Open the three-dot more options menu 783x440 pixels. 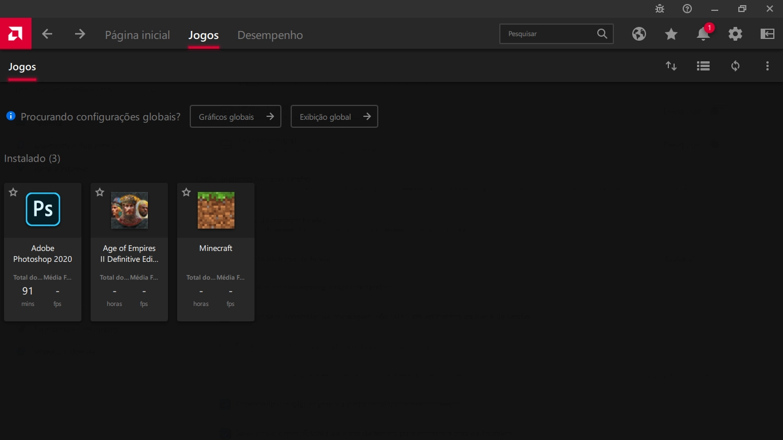(768, 66)
